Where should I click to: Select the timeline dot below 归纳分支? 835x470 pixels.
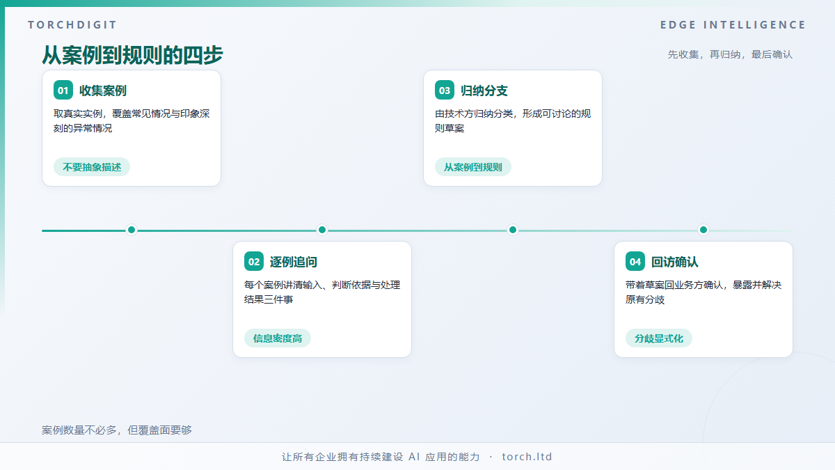513,230
